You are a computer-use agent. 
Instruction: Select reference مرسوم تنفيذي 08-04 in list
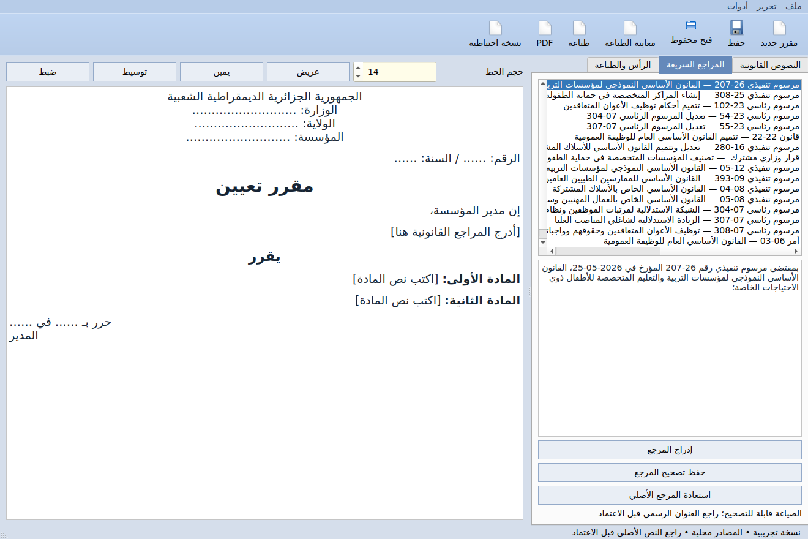click(x=674, y=189)
